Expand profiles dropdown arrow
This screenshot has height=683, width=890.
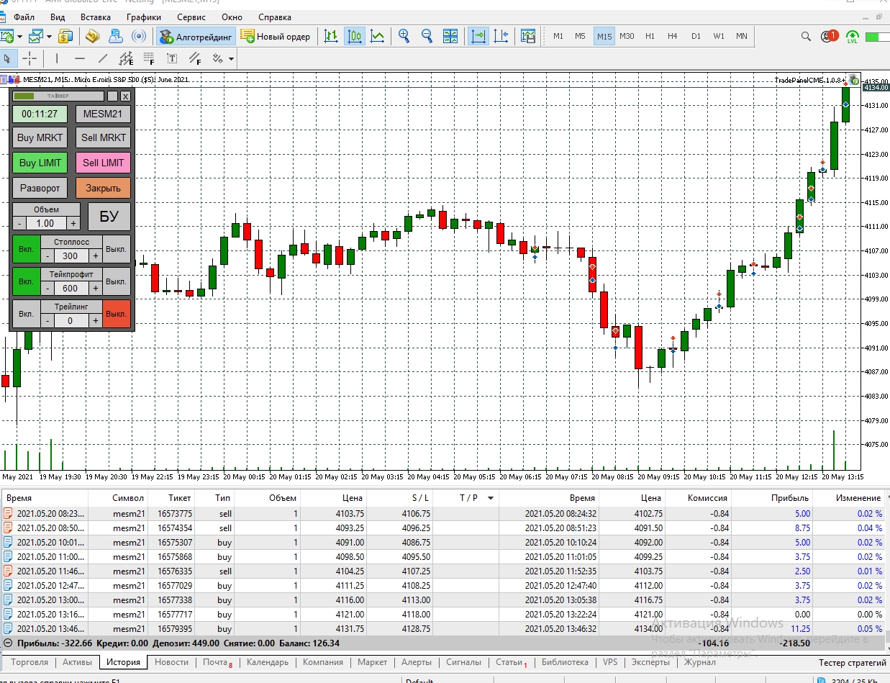48,36
